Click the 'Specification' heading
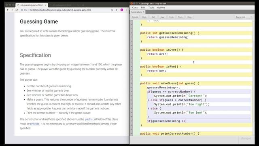This screenshot has width=259, height=146. coord(35,55)
